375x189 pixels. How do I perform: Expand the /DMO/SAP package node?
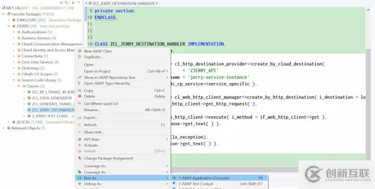9,20
